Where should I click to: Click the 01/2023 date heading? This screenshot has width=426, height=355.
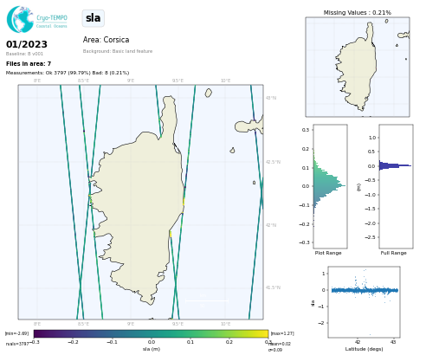[27, 44]
